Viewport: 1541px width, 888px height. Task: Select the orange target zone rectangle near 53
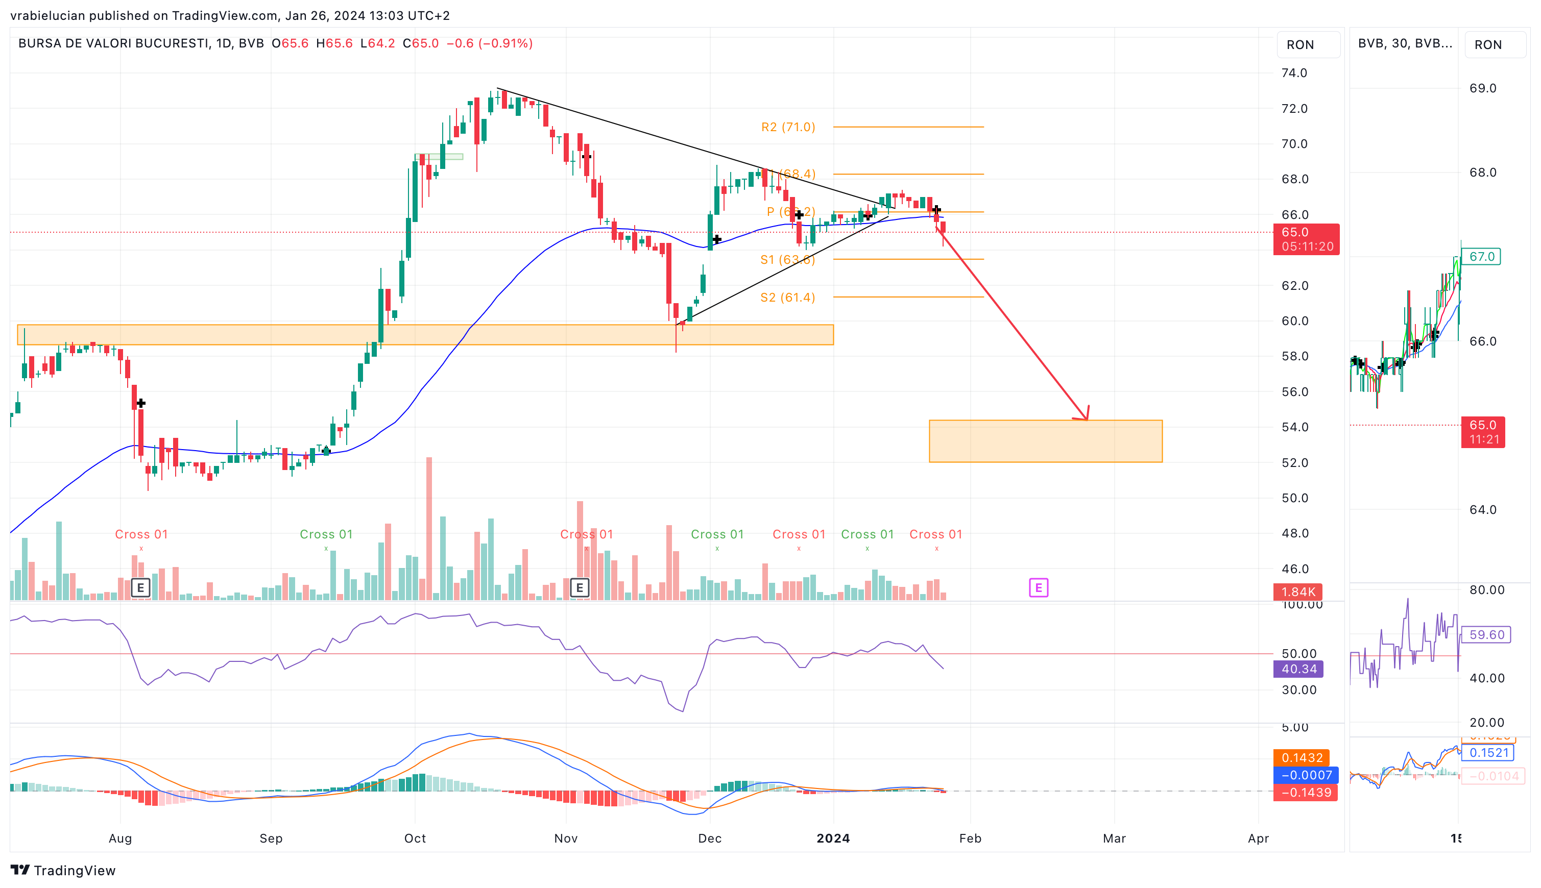[x=1046, y=441]
